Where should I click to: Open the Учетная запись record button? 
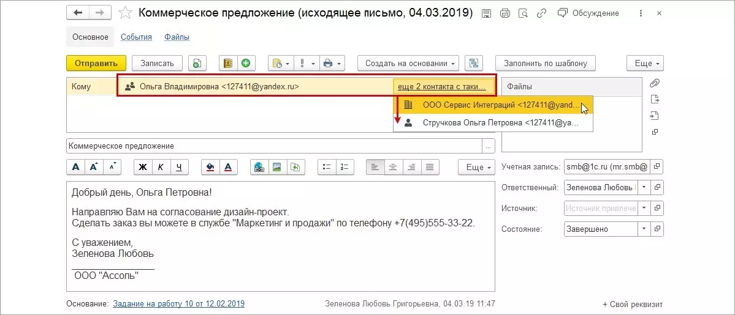(x=657, y=166)
